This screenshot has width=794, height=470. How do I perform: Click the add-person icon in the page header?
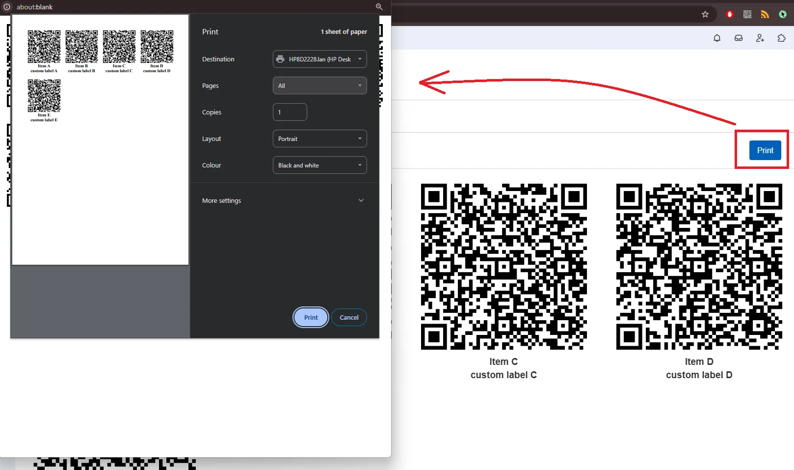click(x=760, y=38)
